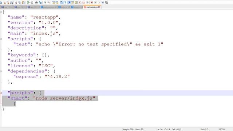Screen dimensions: 233x131
Task: Paste using the clipboard toolbar icon
Action: click(x=23, y=3)
